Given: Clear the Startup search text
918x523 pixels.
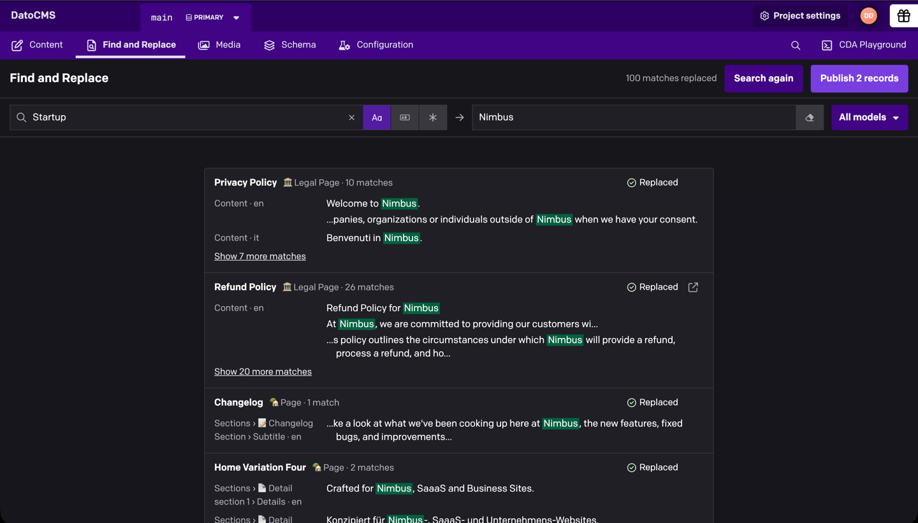Looking at the screenshot, I should [x=351, y=117].
